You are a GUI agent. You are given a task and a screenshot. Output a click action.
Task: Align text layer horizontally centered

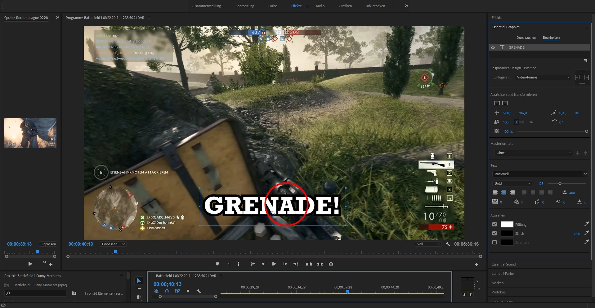click(505, 103)
